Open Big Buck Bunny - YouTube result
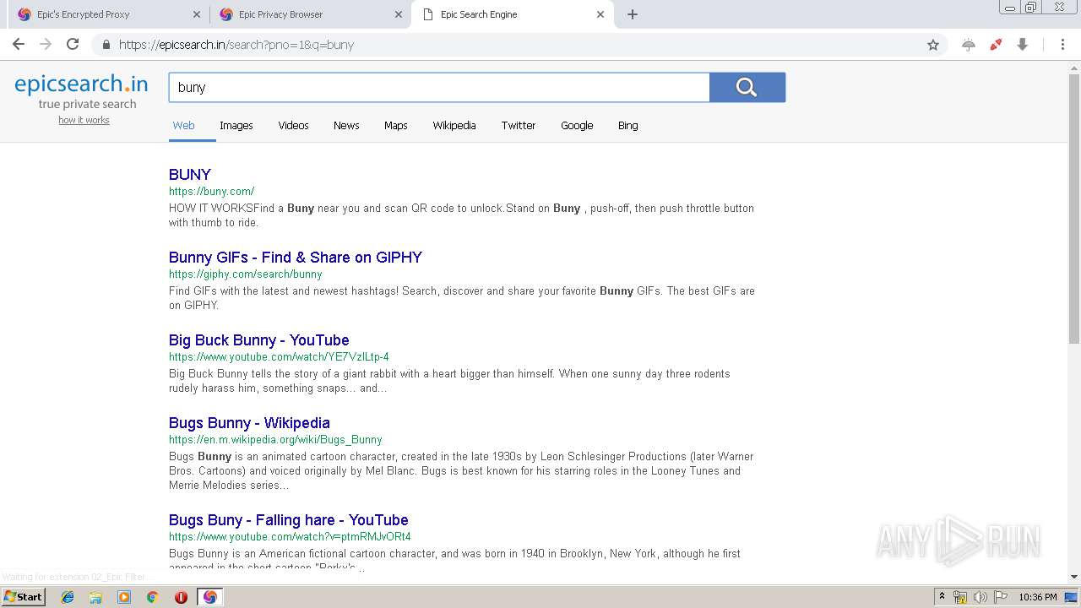The width and height of the screenshot is (1081, 608). tap(258, 340)
